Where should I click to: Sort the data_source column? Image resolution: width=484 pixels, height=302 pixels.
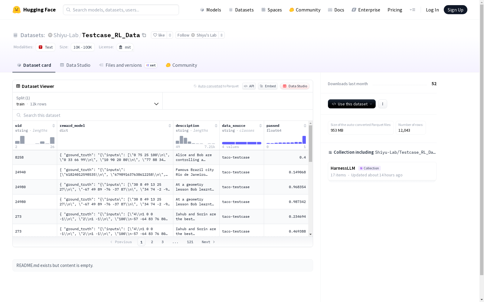[260, 126]
